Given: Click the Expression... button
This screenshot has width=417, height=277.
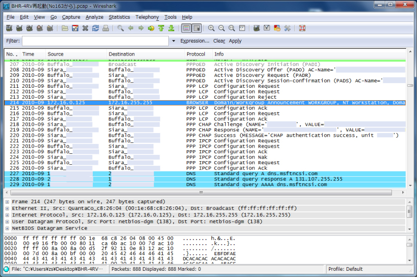Looking at the screenshot, I should pos(194,41).
